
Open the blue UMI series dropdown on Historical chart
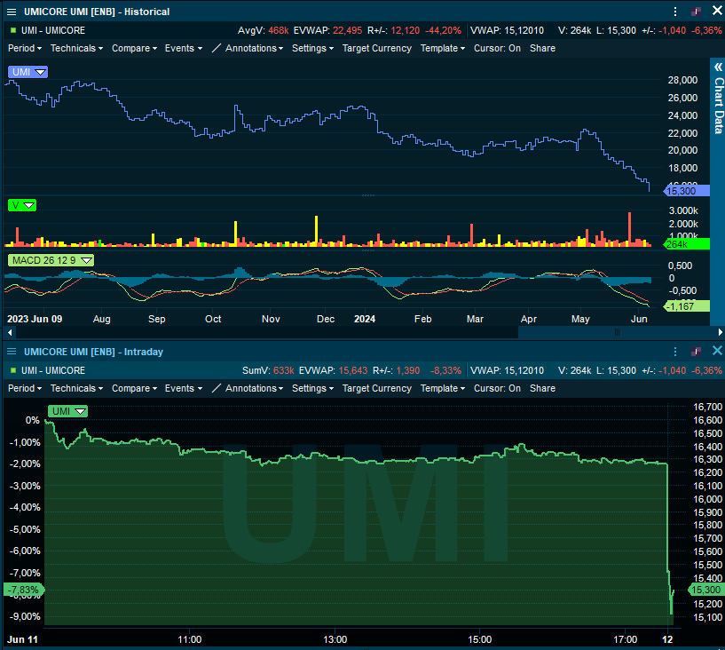point(28,72)
